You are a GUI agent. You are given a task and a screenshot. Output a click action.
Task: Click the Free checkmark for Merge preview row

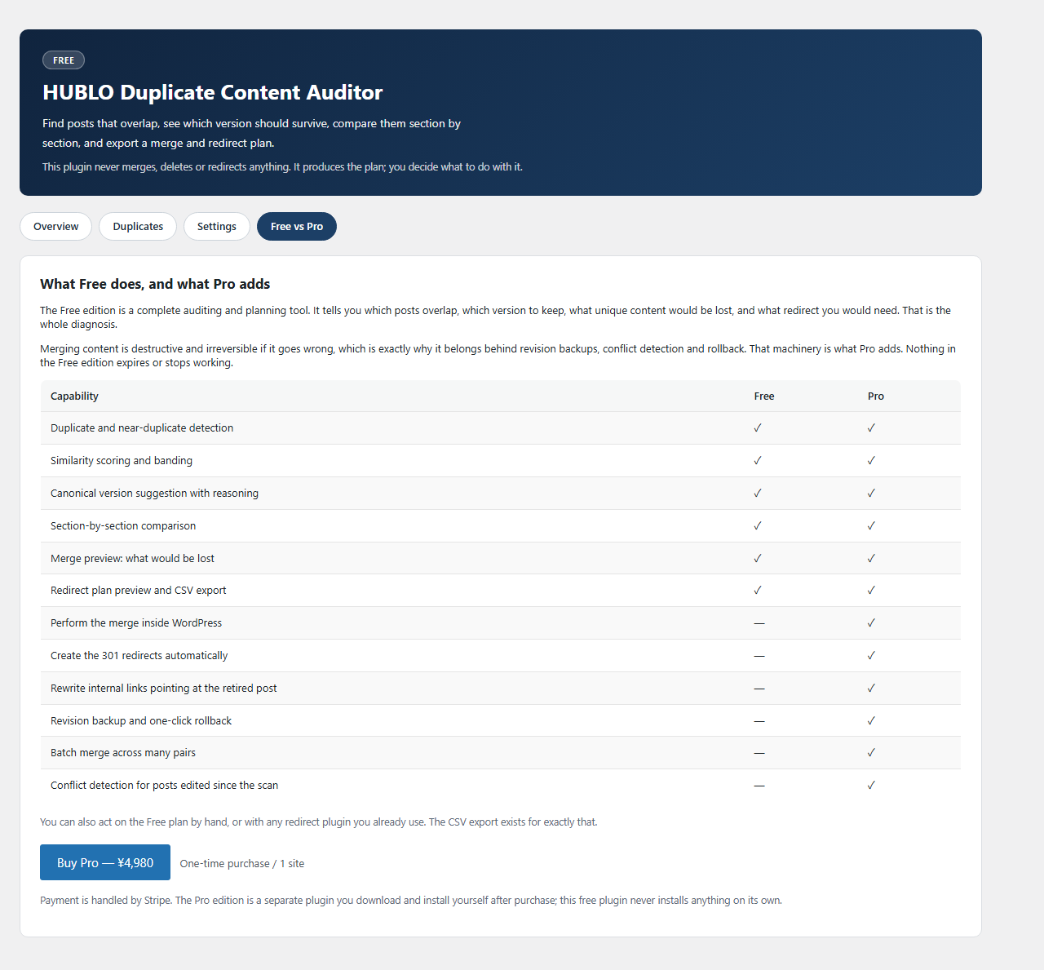[x=758, y=558]
